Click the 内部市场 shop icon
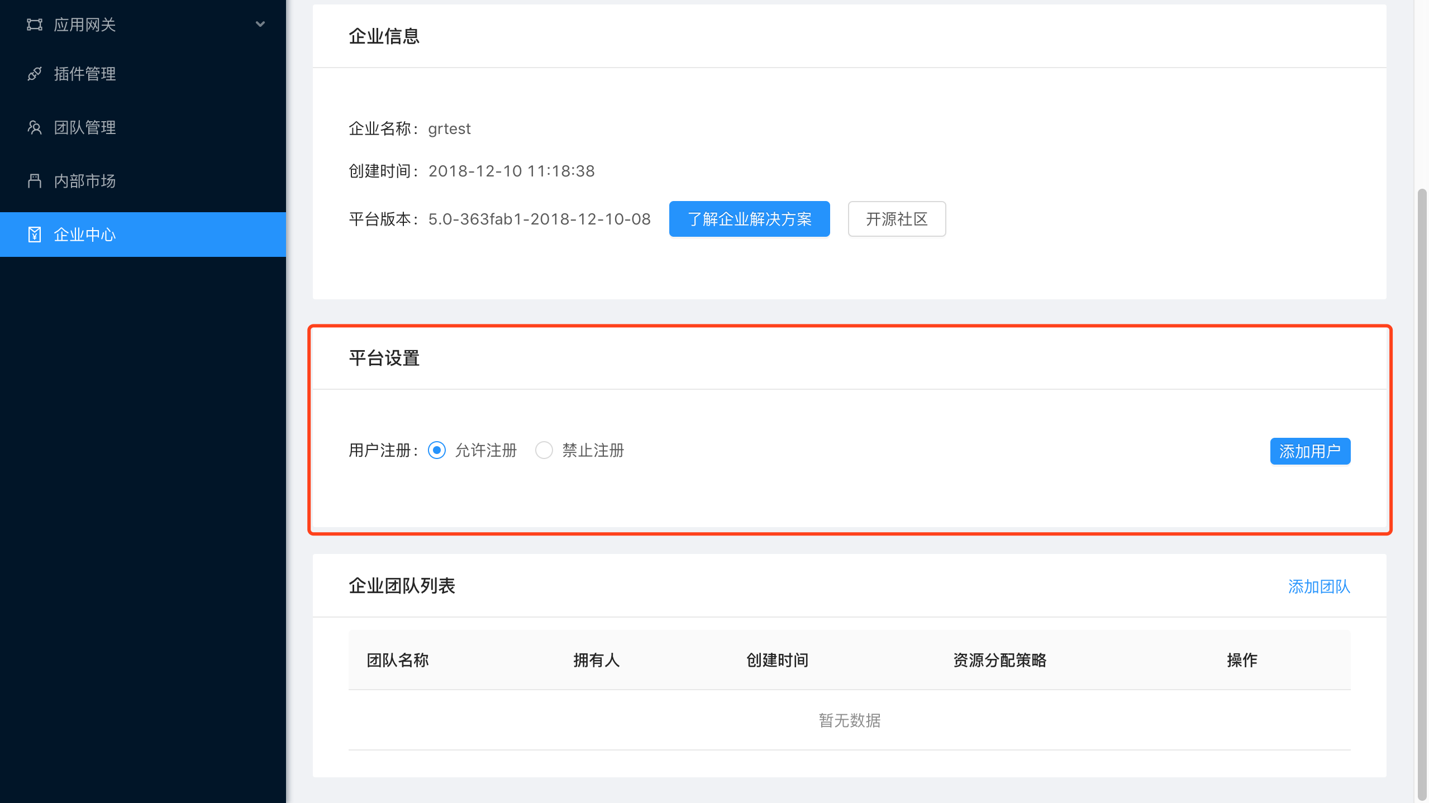The height and width of the screenshot is (803, 1429). click(x=35, y=181)
